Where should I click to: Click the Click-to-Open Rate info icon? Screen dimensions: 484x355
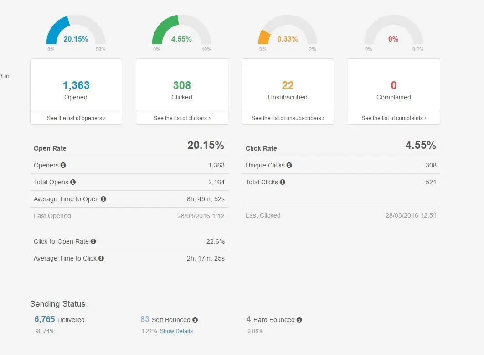pos(94,241)
